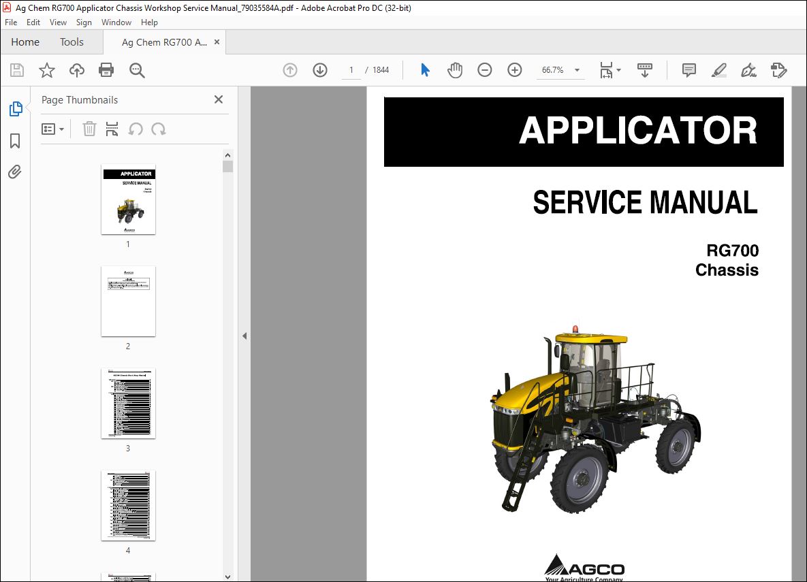Viewport: 807px width, 582px height.
Task: Open the thumbnail options dropdown menu
Action: (52, 129)
